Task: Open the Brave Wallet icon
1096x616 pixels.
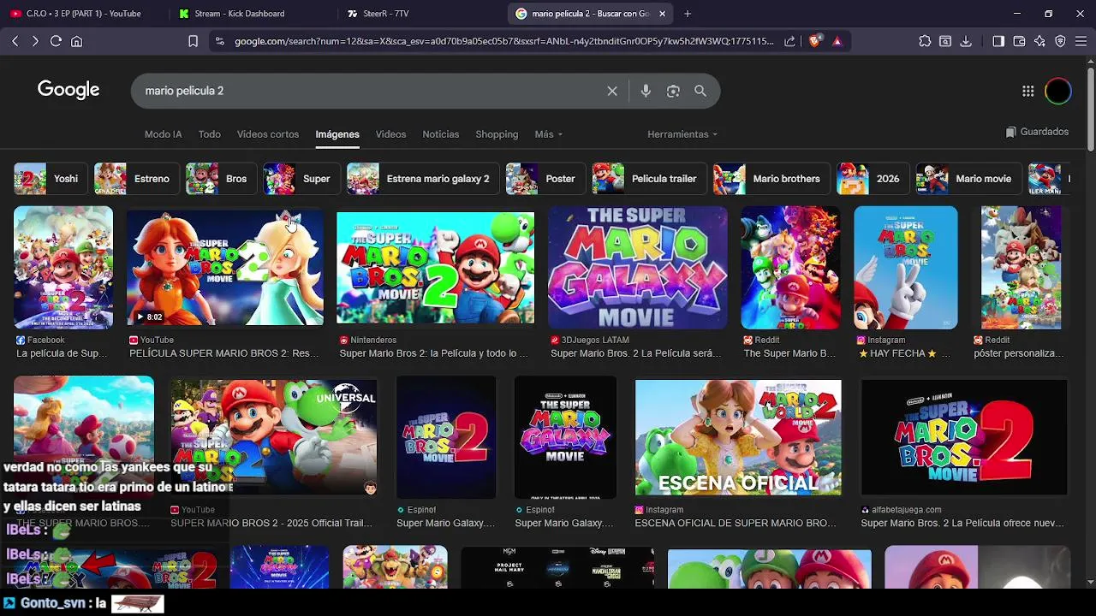Action: pos(1019,41)
